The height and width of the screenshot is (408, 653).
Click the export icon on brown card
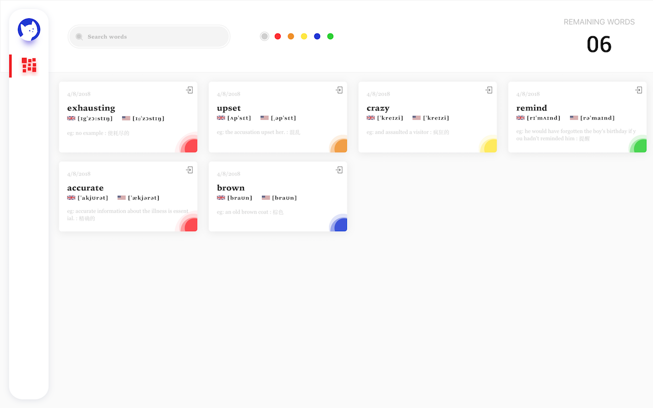click(339, 170)
